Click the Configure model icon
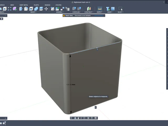Viewport: 168px width, 126px height. pyautogui.click(x=74, y=9)
